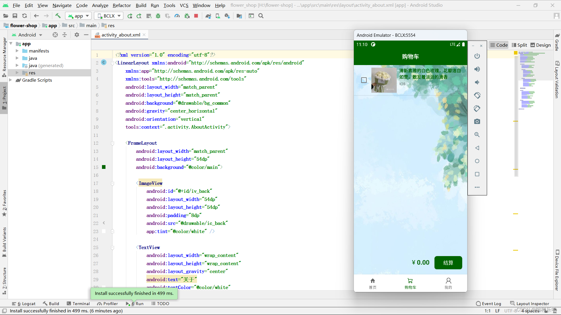The image size is (561, 315).
Task: Click the select opened file target icon
Action: 55,35
